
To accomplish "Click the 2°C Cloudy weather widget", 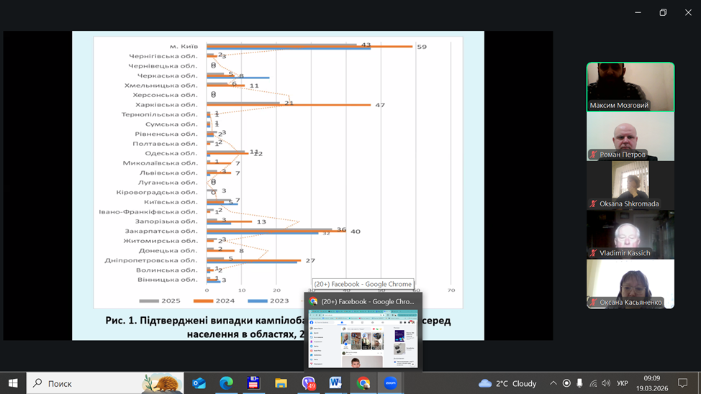I will pyautogui.click(x=507, y=383).
